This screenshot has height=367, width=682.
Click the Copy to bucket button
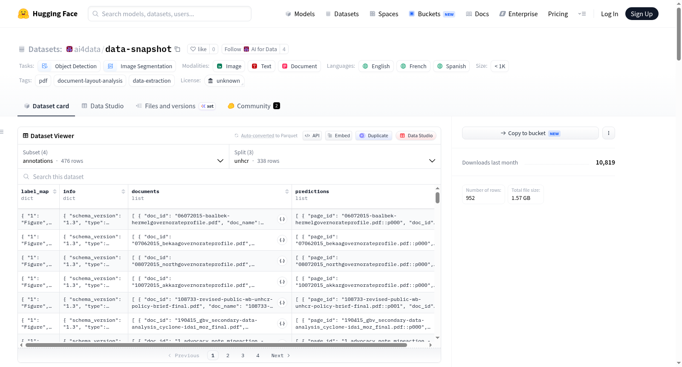click(x=530, y=133)
